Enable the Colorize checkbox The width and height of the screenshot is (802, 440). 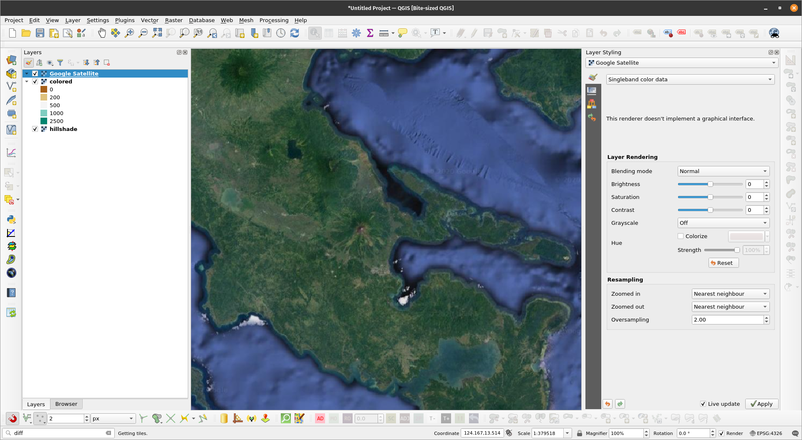pos(681,236)
